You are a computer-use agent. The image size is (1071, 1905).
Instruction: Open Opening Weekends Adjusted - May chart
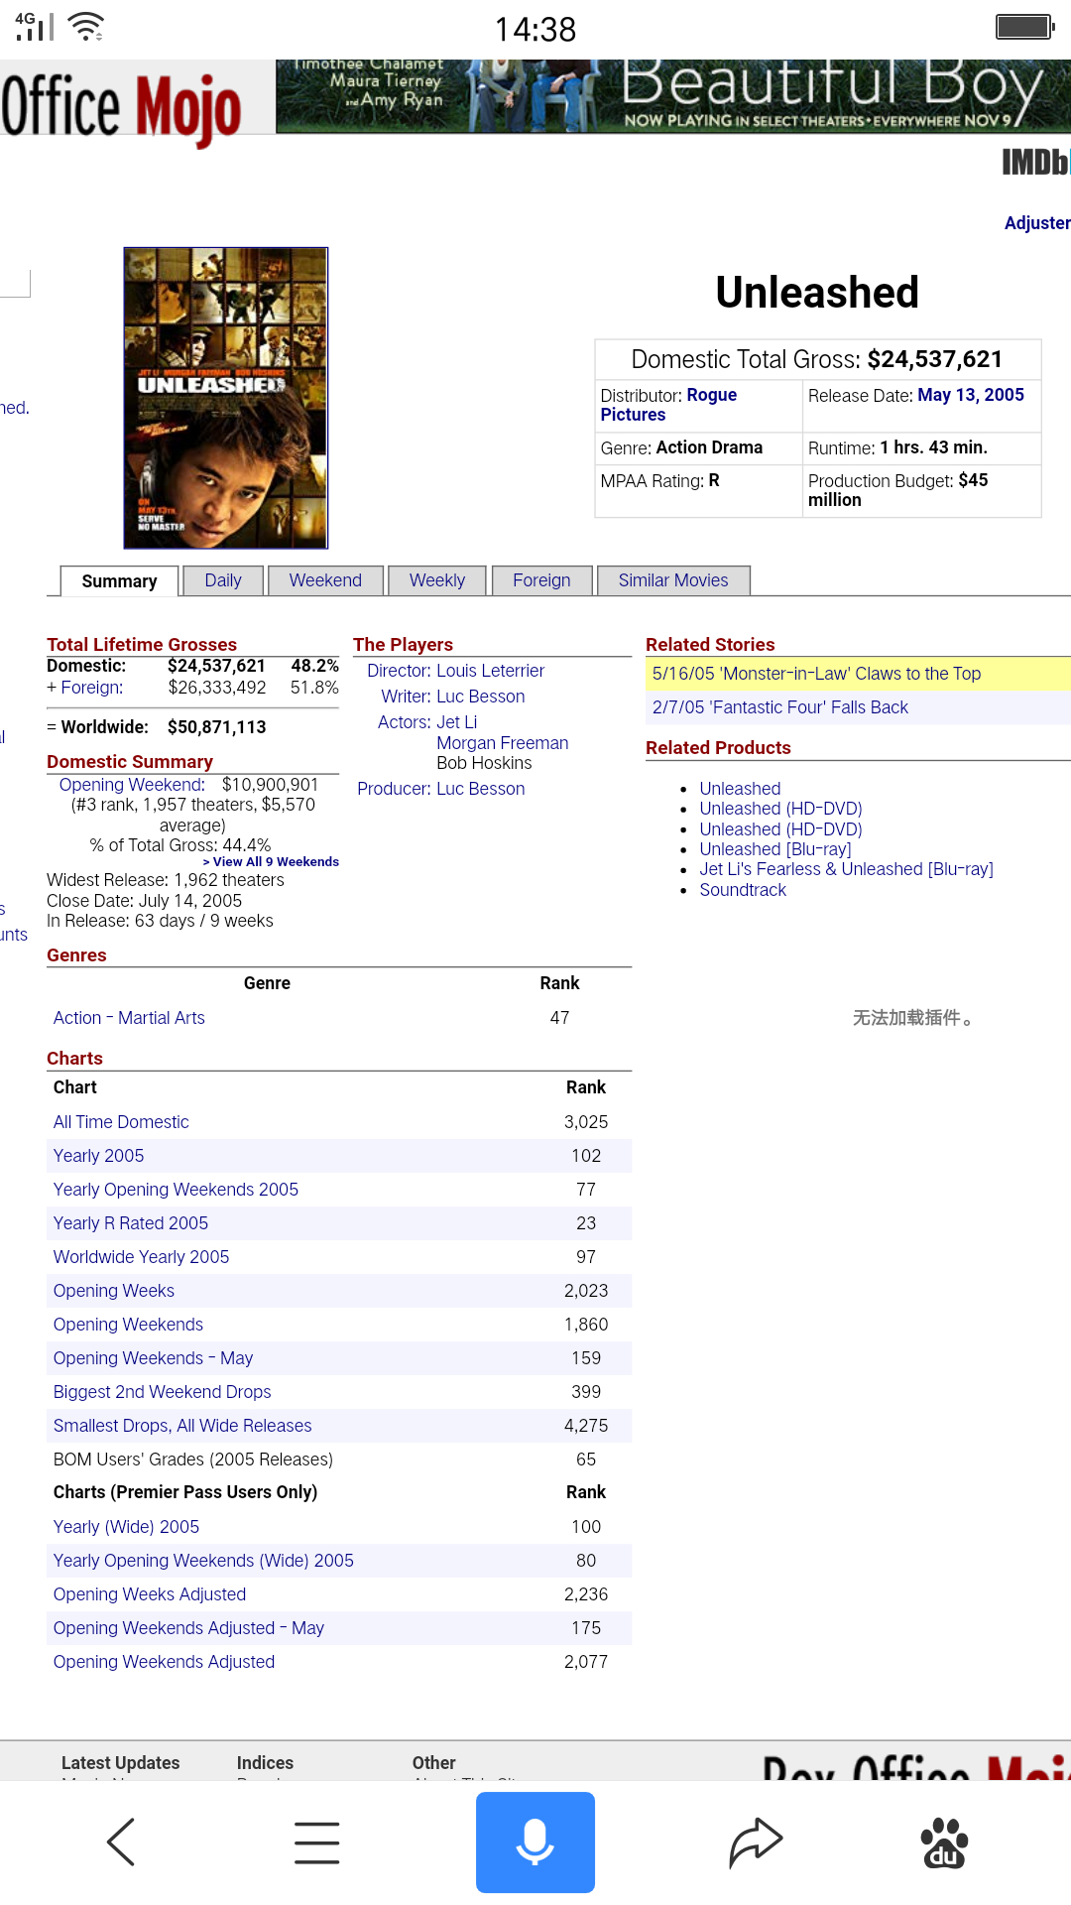click(x=188, y=1628)
